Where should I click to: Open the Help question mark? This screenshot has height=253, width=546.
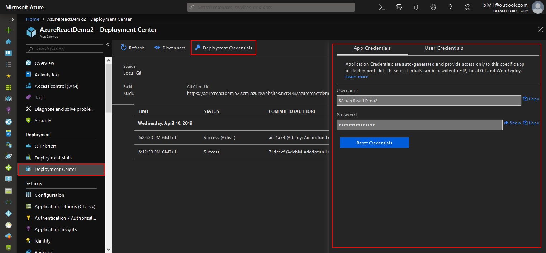pyautogui.click(x=450, y=7)
